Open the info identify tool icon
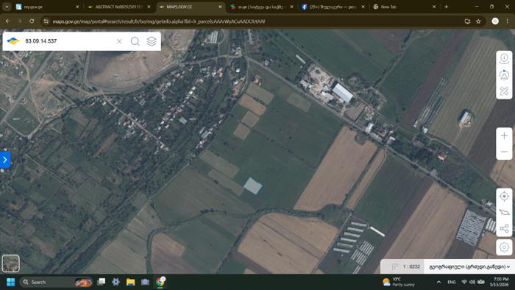515x290 pixels. (504, 59)
